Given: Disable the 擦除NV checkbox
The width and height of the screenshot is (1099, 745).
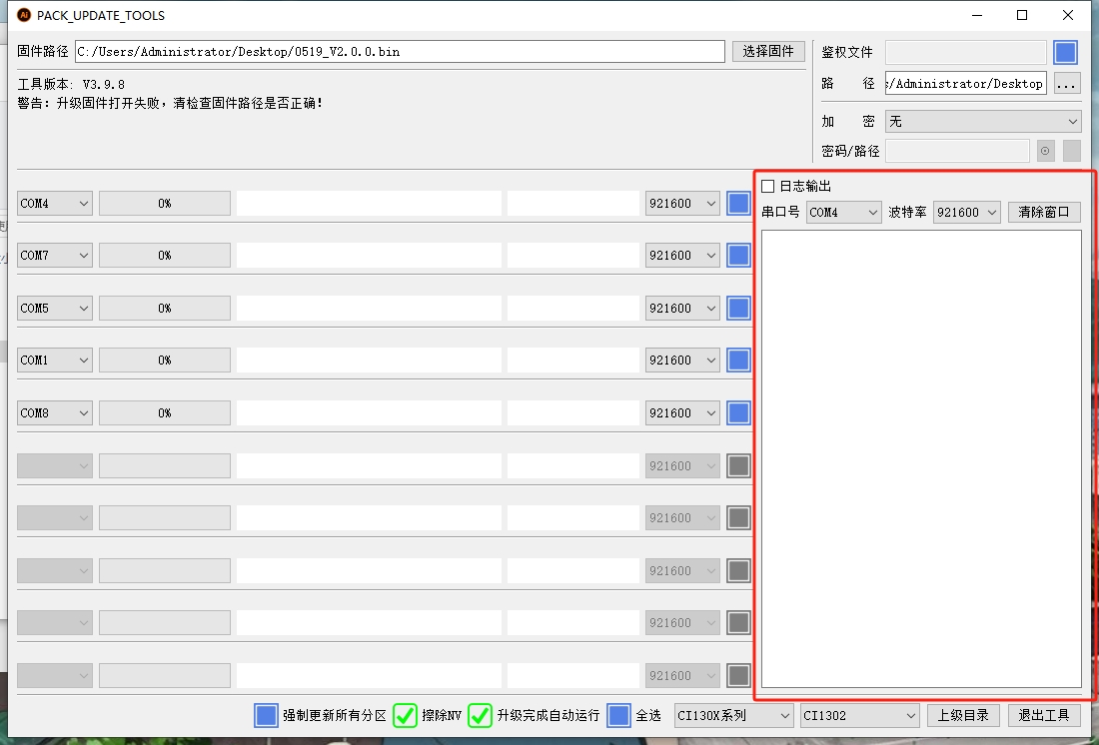Looking at the screenshot, I should (x=405, y=716).
